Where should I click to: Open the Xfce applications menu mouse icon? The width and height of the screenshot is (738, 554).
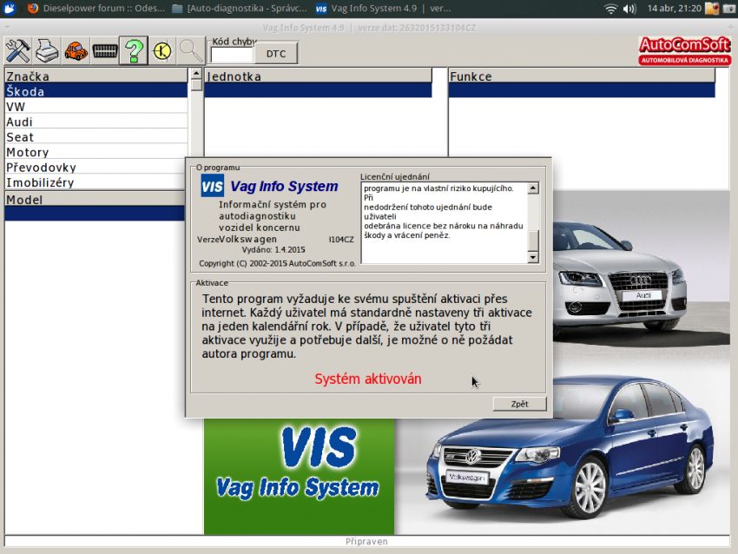10,8
